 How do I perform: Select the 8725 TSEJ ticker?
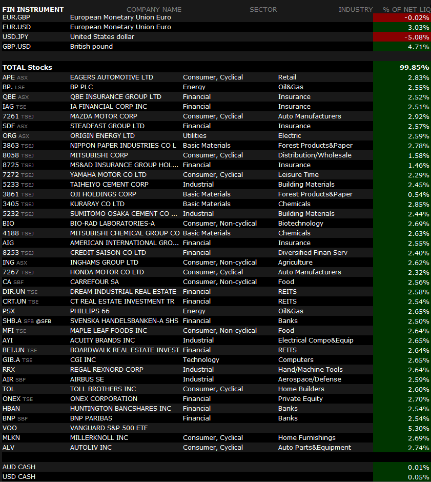18,165
